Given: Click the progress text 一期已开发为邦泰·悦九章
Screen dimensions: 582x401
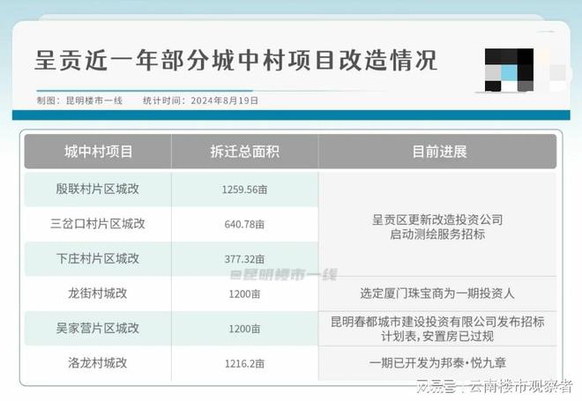Looking at the screenshot, I should 437,363.
